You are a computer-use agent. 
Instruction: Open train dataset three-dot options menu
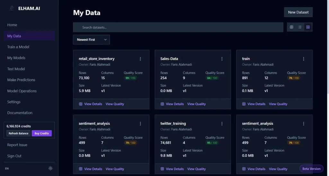[x=303, y=59]
